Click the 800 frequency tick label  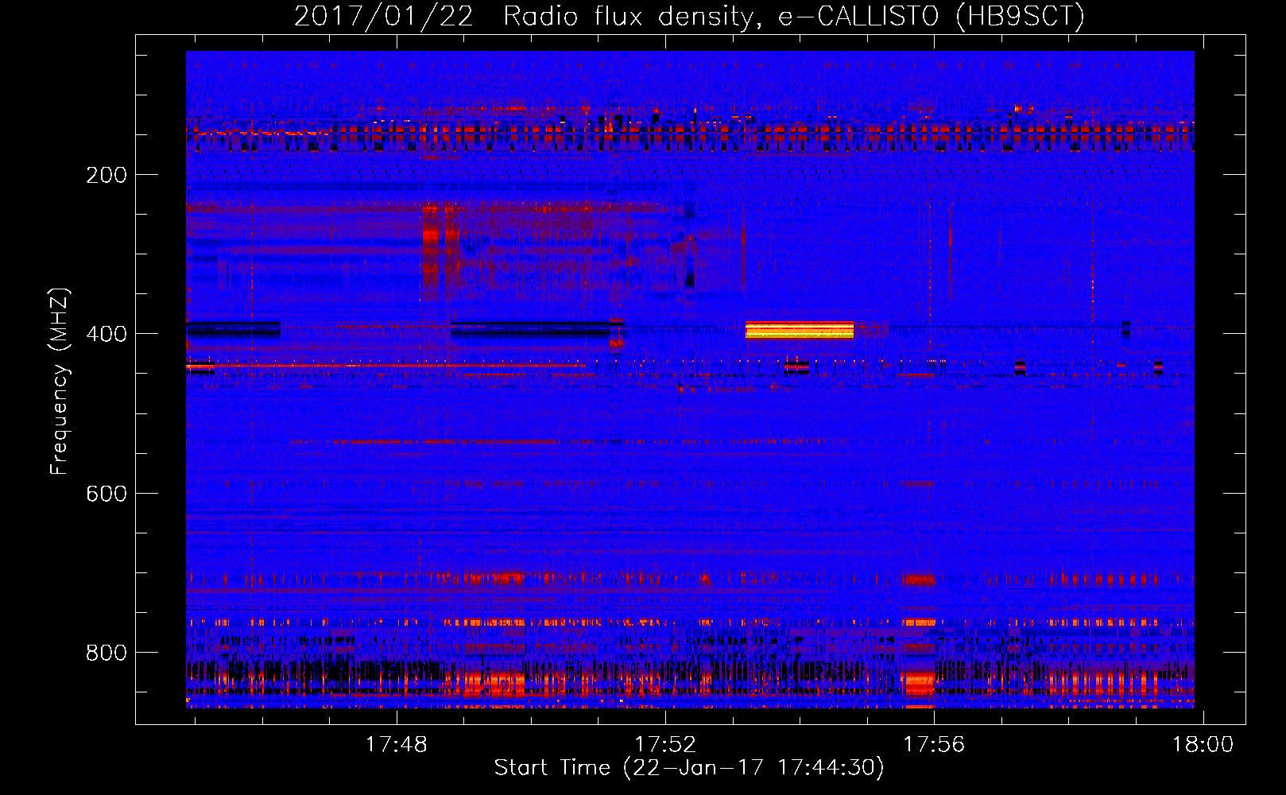[107, 653]
